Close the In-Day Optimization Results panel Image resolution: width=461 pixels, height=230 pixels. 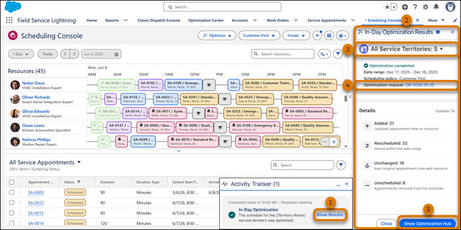click(452, 32)
